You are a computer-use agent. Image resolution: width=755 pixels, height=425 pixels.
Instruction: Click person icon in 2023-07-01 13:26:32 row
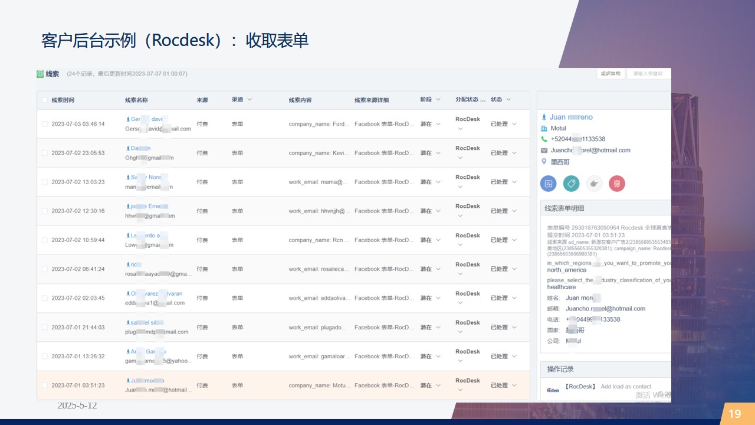[x=128, y=352]
